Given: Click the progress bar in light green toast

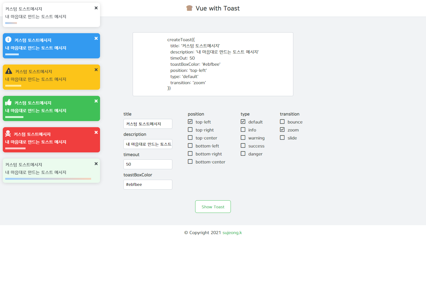Looking at the screenshot, I should pyautogui.click(x=48, y=178).
